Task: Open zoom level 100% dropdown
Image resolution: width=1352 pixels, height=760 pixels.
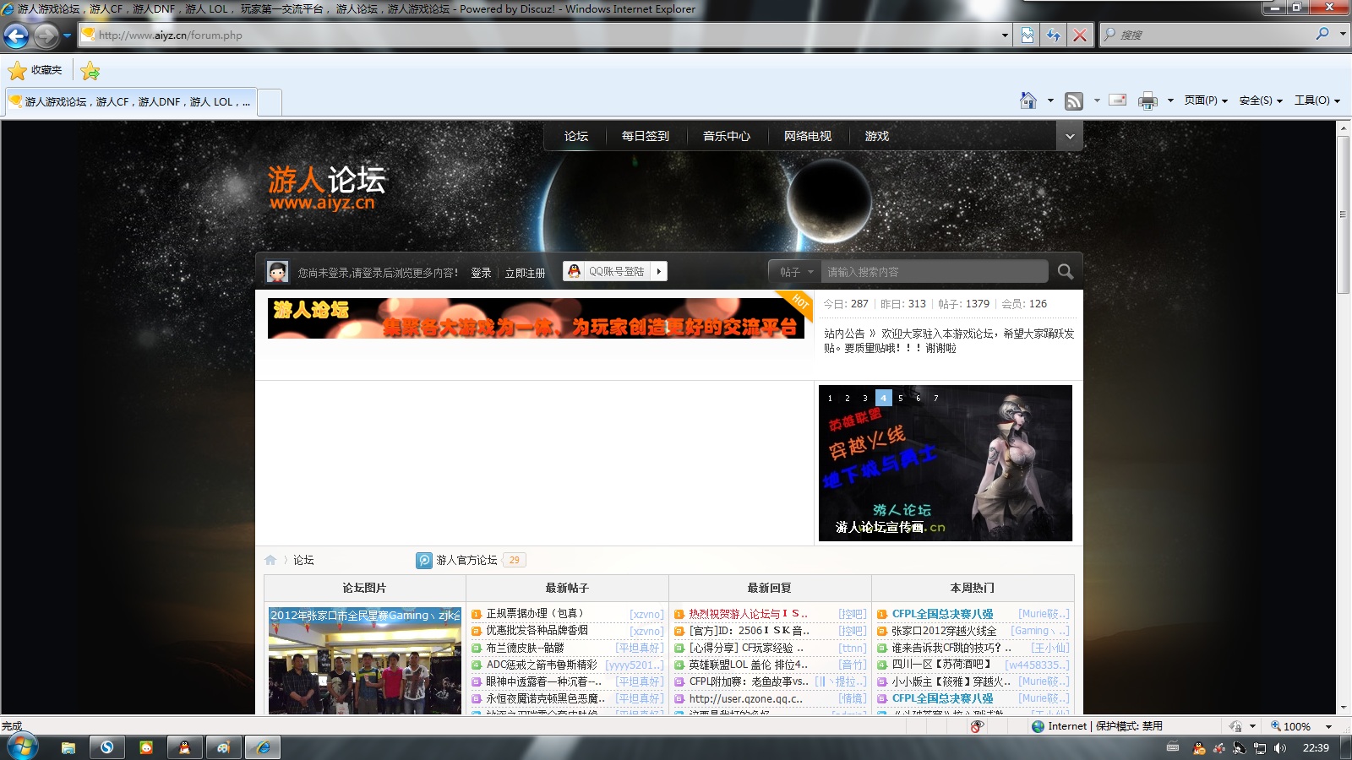Action: tap(1328, 726)
